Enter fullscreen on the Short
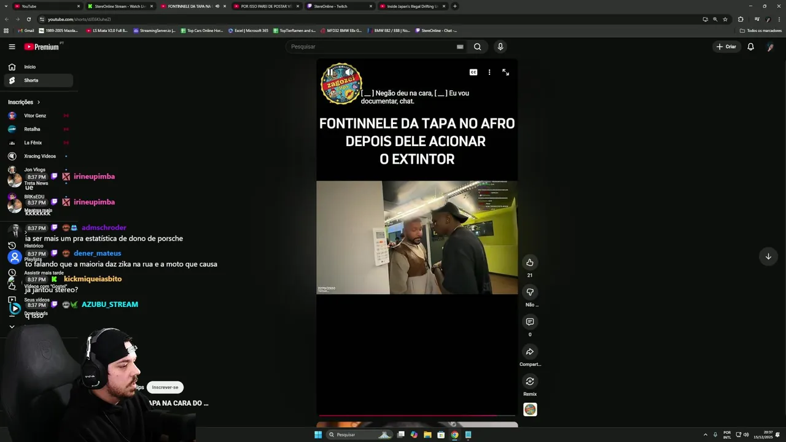This screenshot has width=786, height=442. (x=505, y=72)
